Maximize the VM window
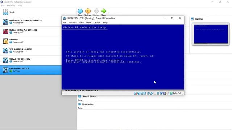The width and height of the screenshot is (232, 130). pos(172,18)
